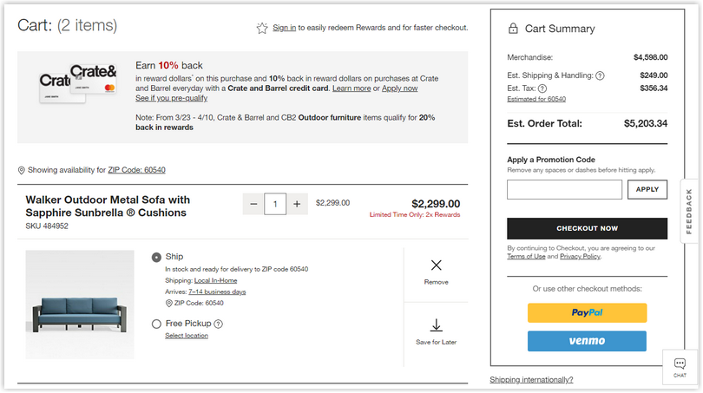
Task: Click the SKU 484952 text
Action: pyautogui.click(x=47, y=226)
